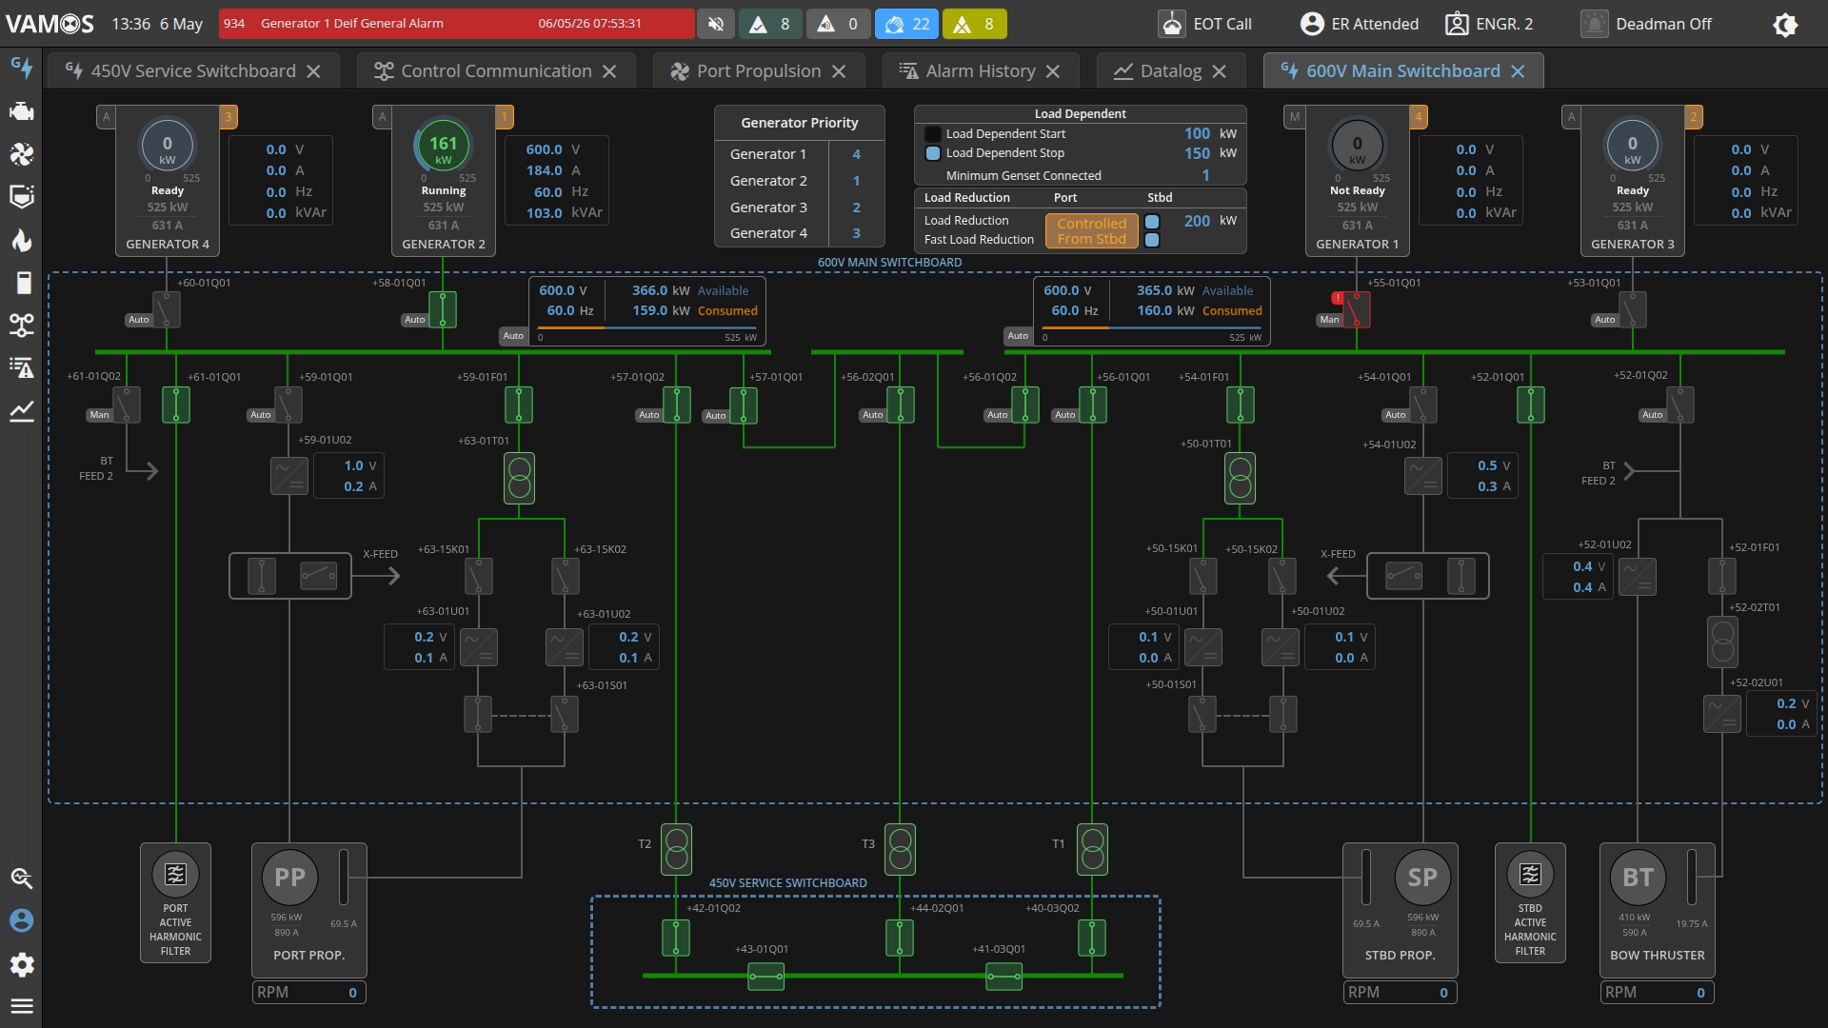This screenshot has height=1028, width=1828.
Task: Open the settings gear in sidebar
Action: (x=21, y=964)
